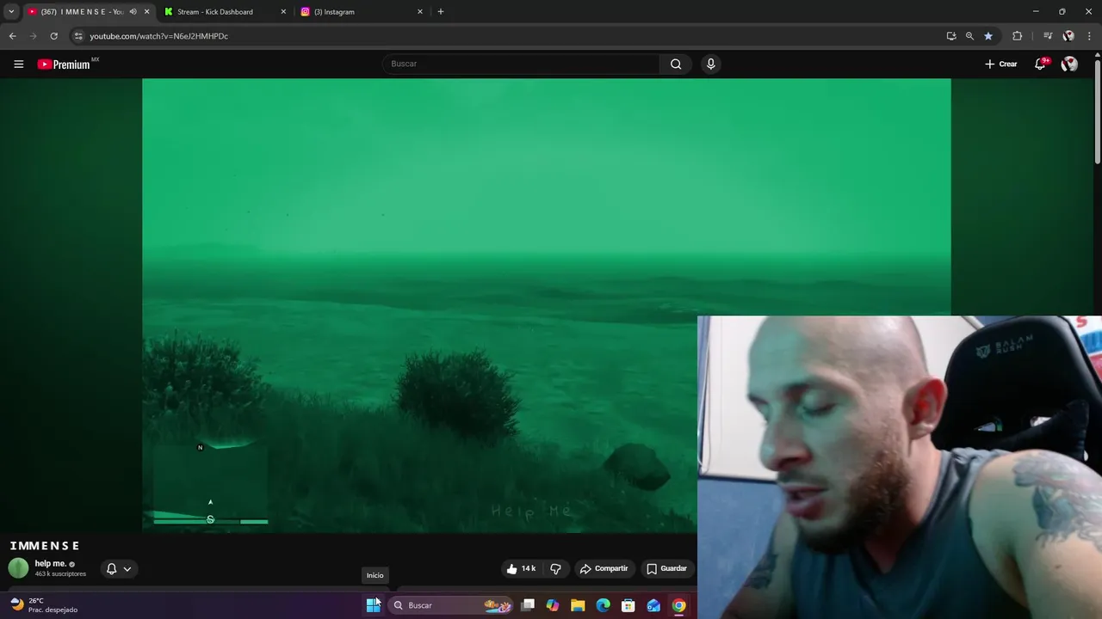Install app icon in address bar

pos(951,36)
